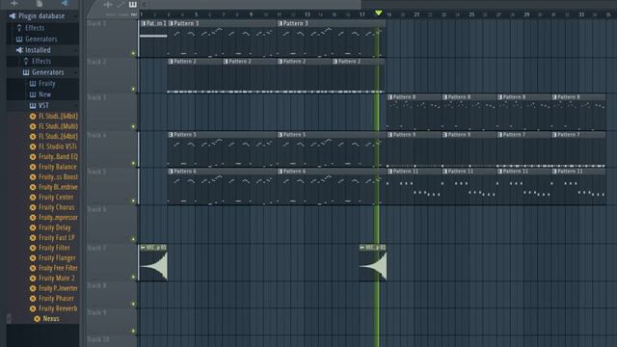Collapse the Installed folder arrow
This screenshot has width=617, height=347.
coord(76,50)
